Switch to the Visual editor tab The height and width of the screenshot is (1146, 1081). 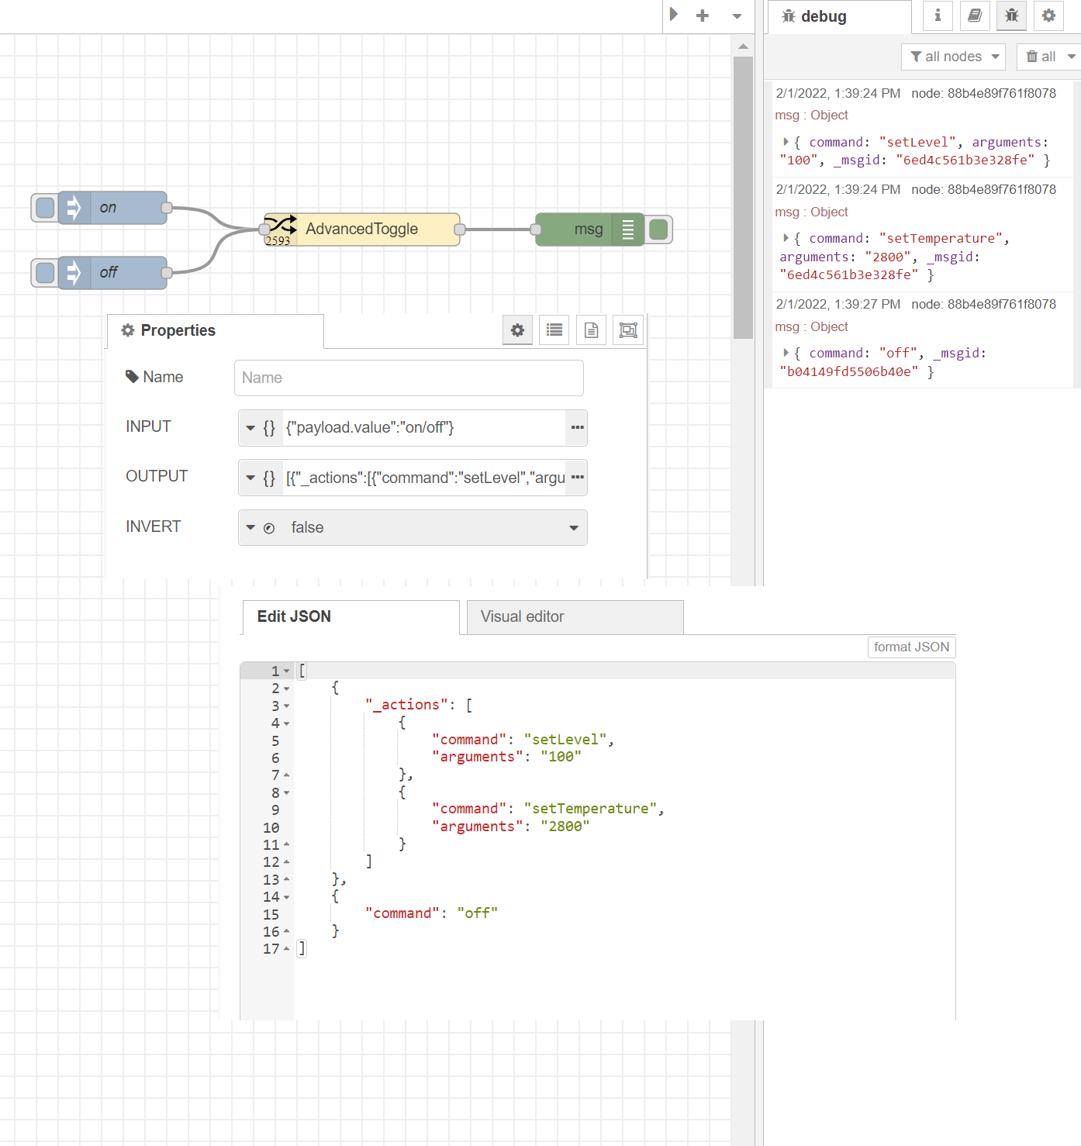[x=522, y=616]
